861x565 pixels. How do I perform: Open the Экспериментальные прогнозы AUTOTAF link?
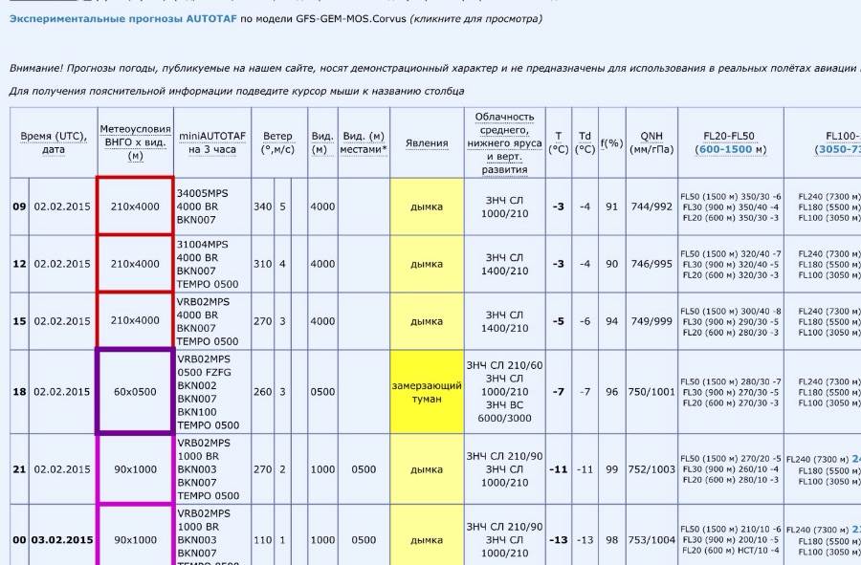122,18
